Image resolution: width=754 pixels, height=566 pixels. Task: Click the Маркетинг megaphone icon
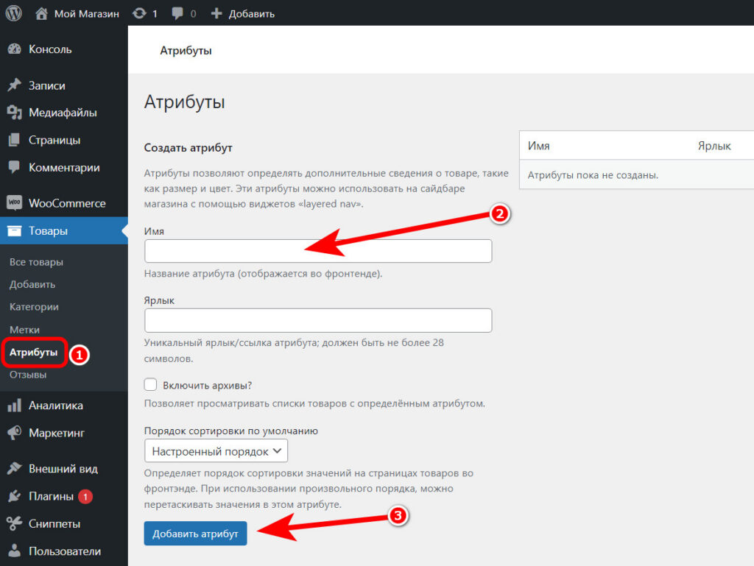[15, 433]
